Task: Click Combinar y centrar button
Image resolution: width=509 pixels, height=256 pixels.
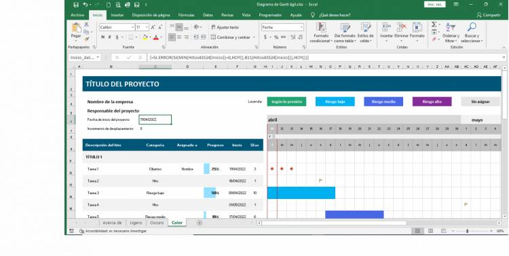Action: [231, 37]
